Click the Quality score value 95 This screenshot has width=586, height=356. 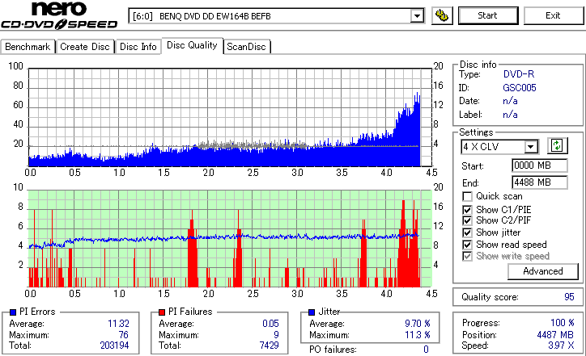point(569,297)
